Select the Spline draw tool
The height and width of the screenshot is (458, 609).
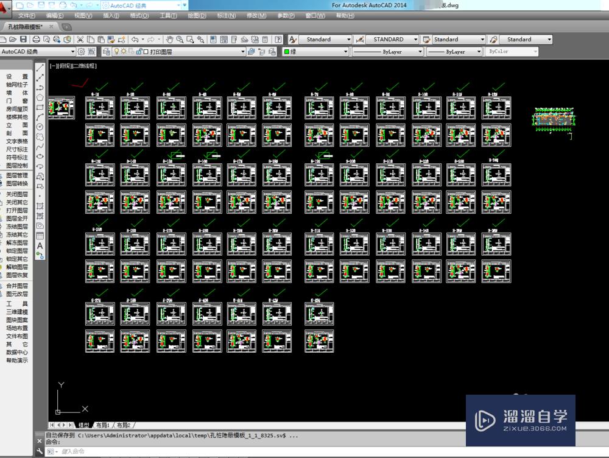40,147
